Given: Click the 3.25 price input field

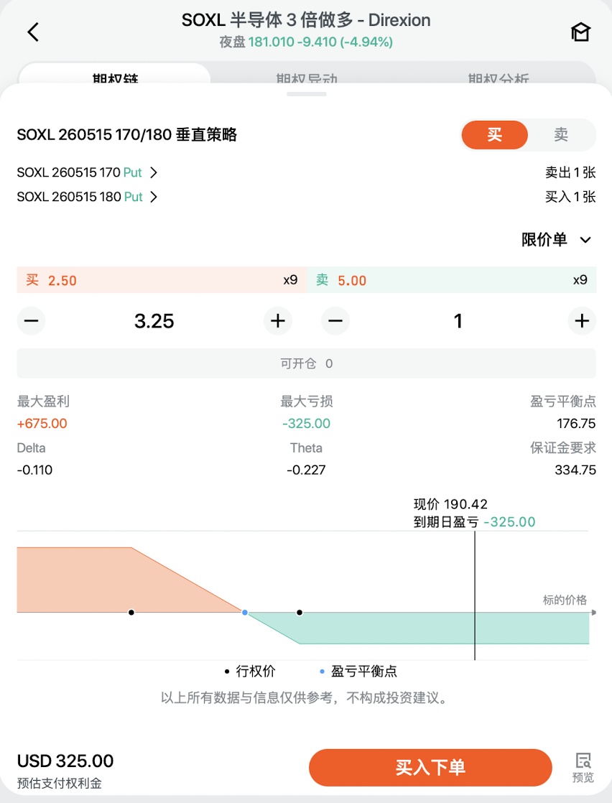Looking at the screenshot, I should [154, 321].
